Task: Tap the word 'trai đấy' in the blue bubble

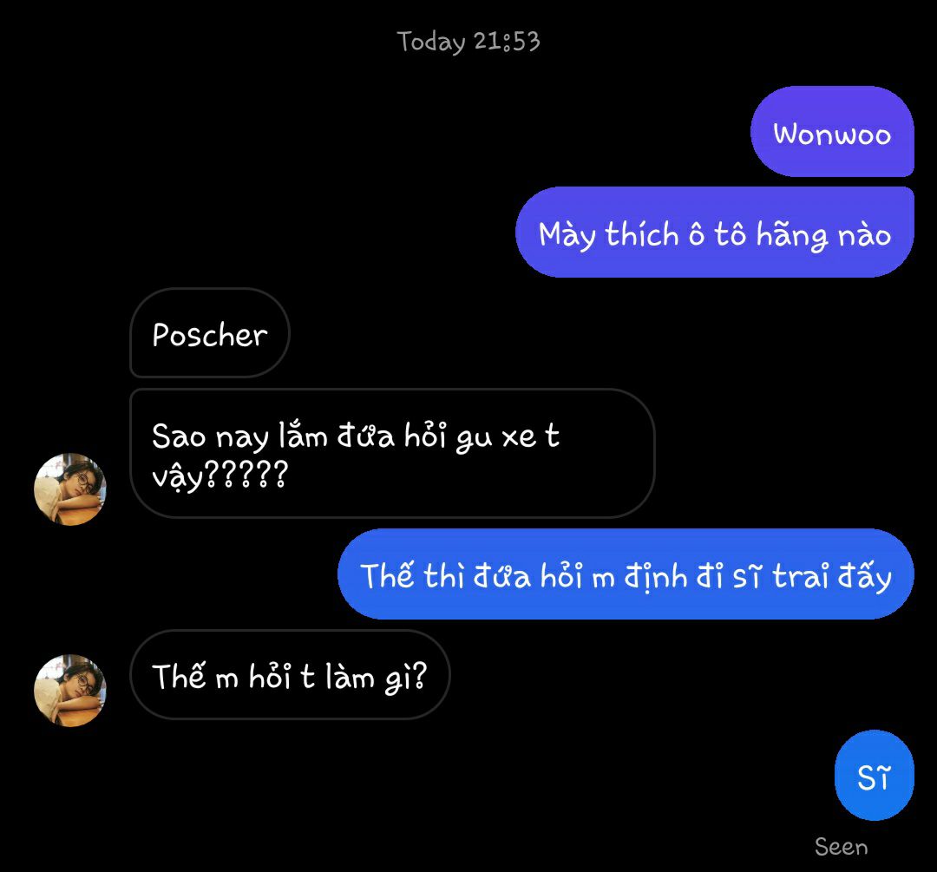Action: click(x=832, y=577)
